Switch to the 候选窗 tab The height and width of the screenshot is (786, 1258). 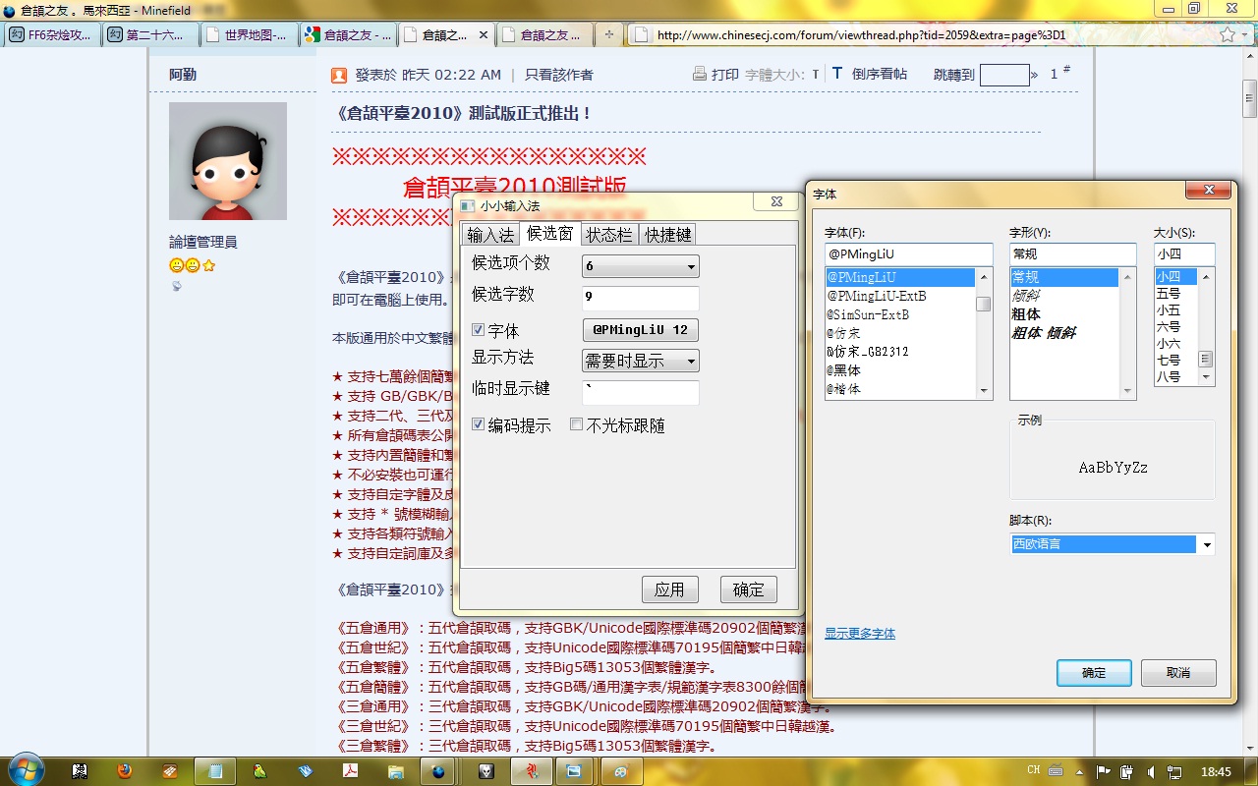(x=550, y=233)
